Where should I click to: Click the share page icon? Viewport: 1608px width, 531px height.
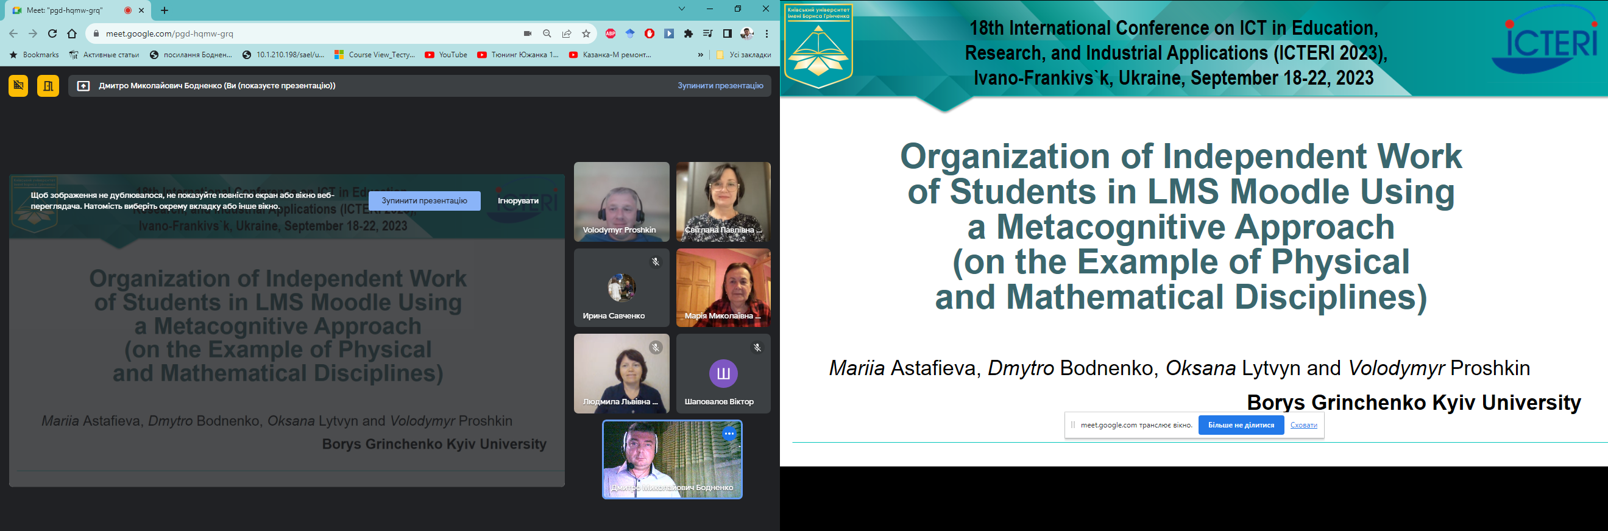pos(566,33)
